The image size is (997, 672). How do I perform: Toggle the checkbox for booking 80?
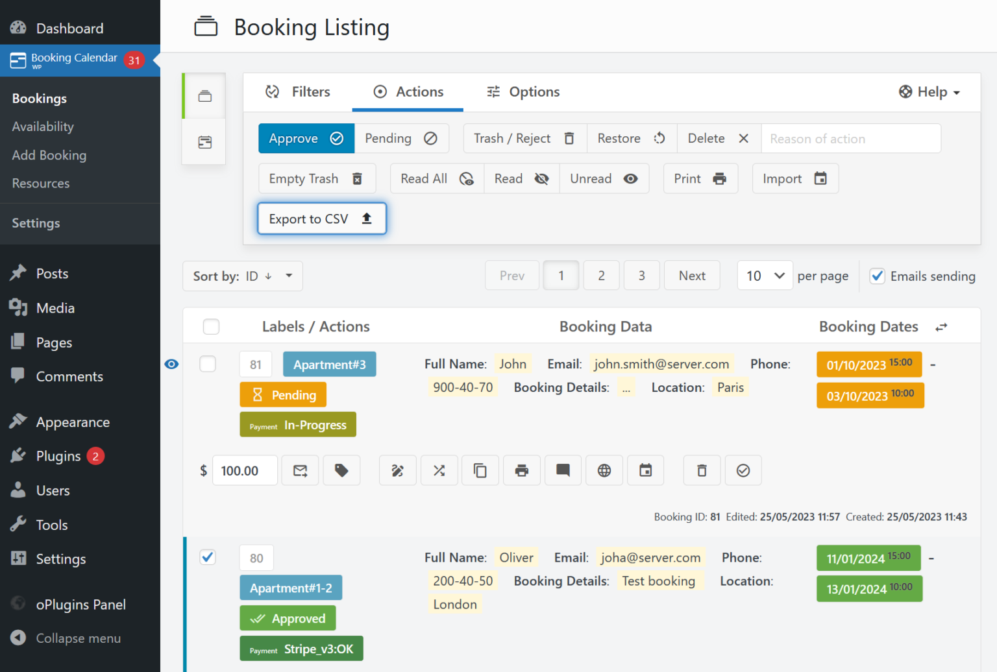coord(208,557)
